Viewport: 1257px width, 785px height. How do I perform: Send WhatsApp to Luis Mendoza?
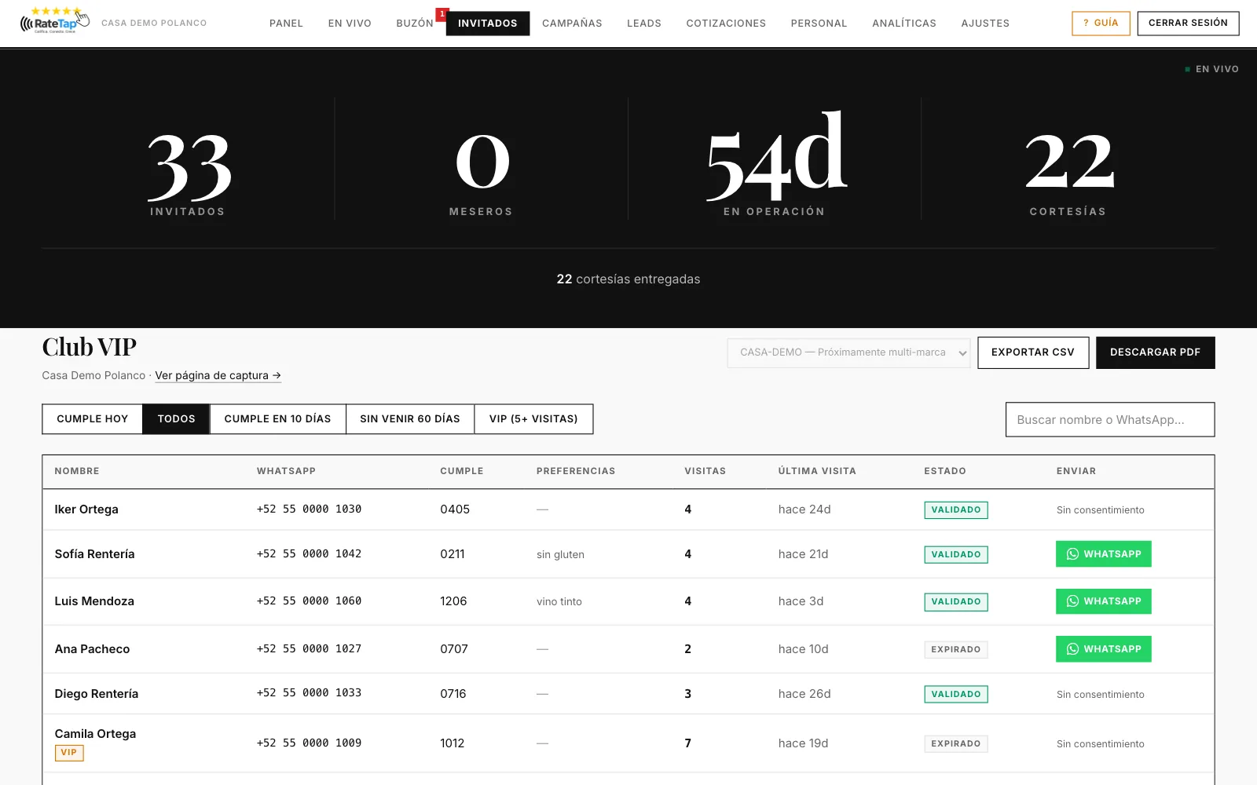1103,601
